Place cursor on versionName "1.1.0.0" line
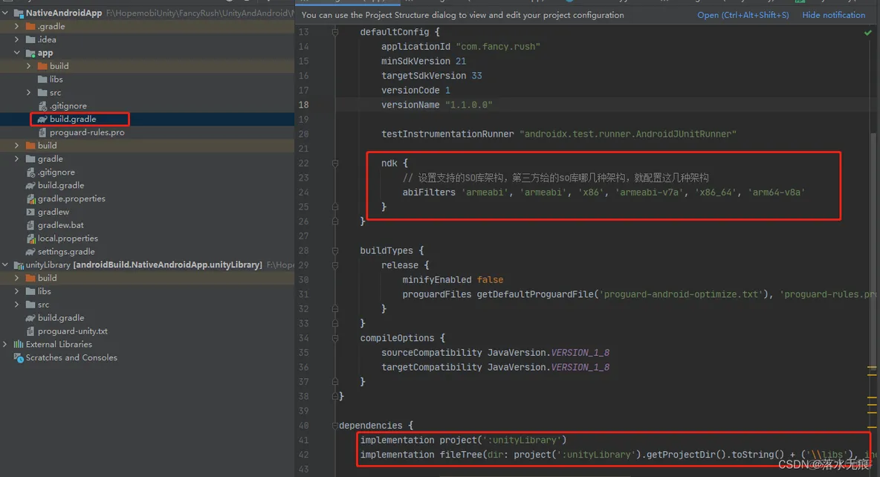This screenshot has height=477, width=880. 436,105
